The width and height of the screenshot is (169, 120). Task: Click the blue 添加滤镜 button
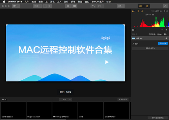163,43
